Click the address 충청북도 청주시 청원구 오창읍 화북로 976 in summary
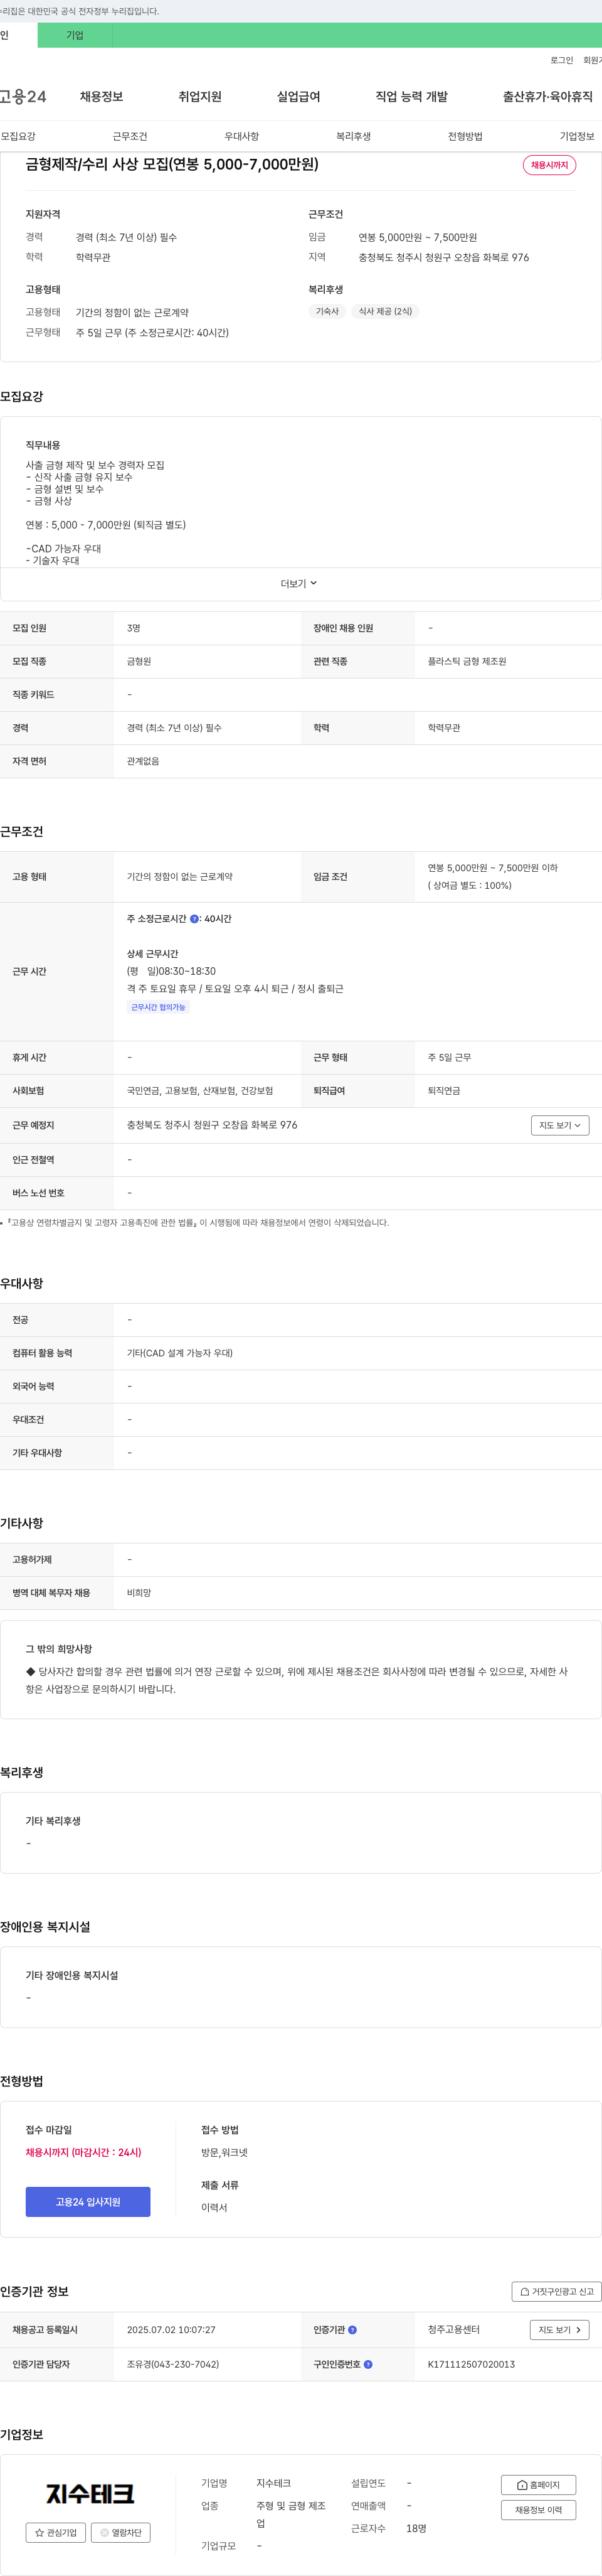The height and width of the screenshot is (2576, 602). (444, 257)
